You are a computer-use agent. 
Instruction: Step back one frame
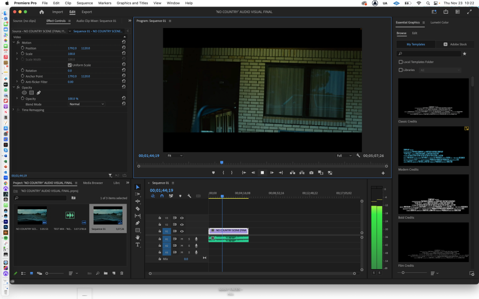253,173
